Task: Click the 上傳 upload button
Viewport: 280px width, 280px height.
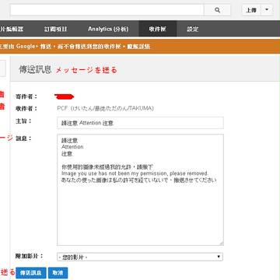Action: pyautogui.click(x=251, y=10)
